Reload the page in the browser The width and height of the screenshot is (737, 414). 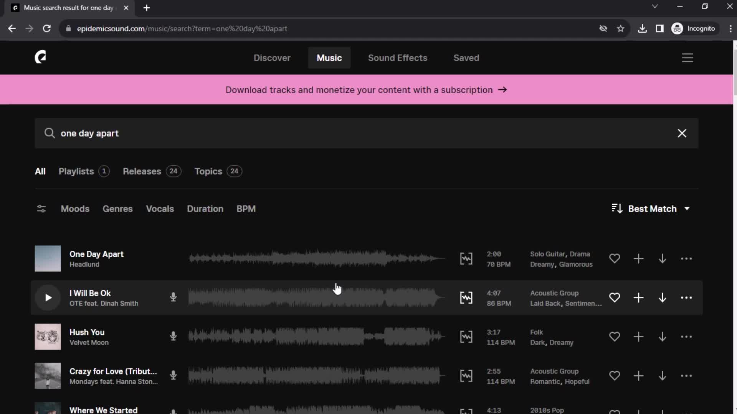(x=47, y=29)
